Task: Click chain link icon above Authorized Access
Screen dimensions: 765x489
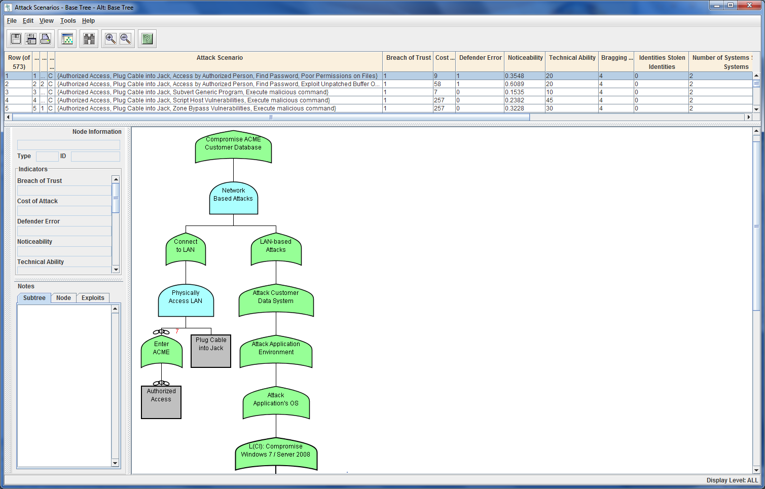Action: pyautogui.click(x=161, y=383)
